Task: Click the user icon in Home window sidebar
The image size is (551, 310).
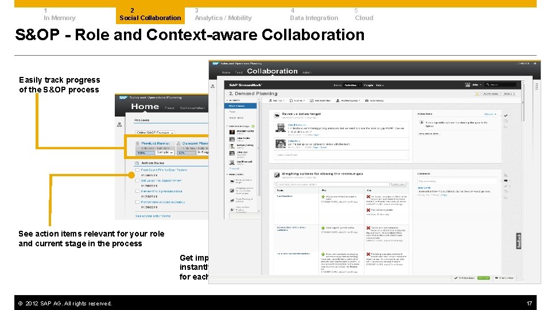Action: tap(119, 125)
